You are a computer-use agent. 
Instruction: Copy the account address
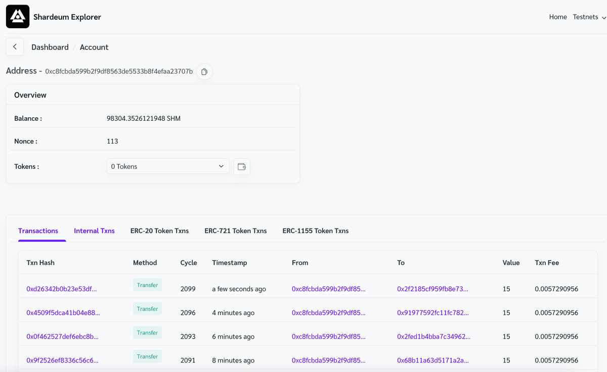(204, 72)
